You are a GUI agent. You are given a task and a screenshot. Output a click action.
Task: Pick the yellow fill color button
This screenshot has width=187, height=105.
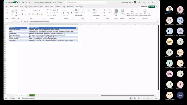point(38,14)
